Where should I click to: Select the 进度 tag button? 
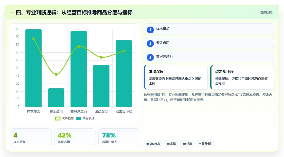[x=187, y=144]
